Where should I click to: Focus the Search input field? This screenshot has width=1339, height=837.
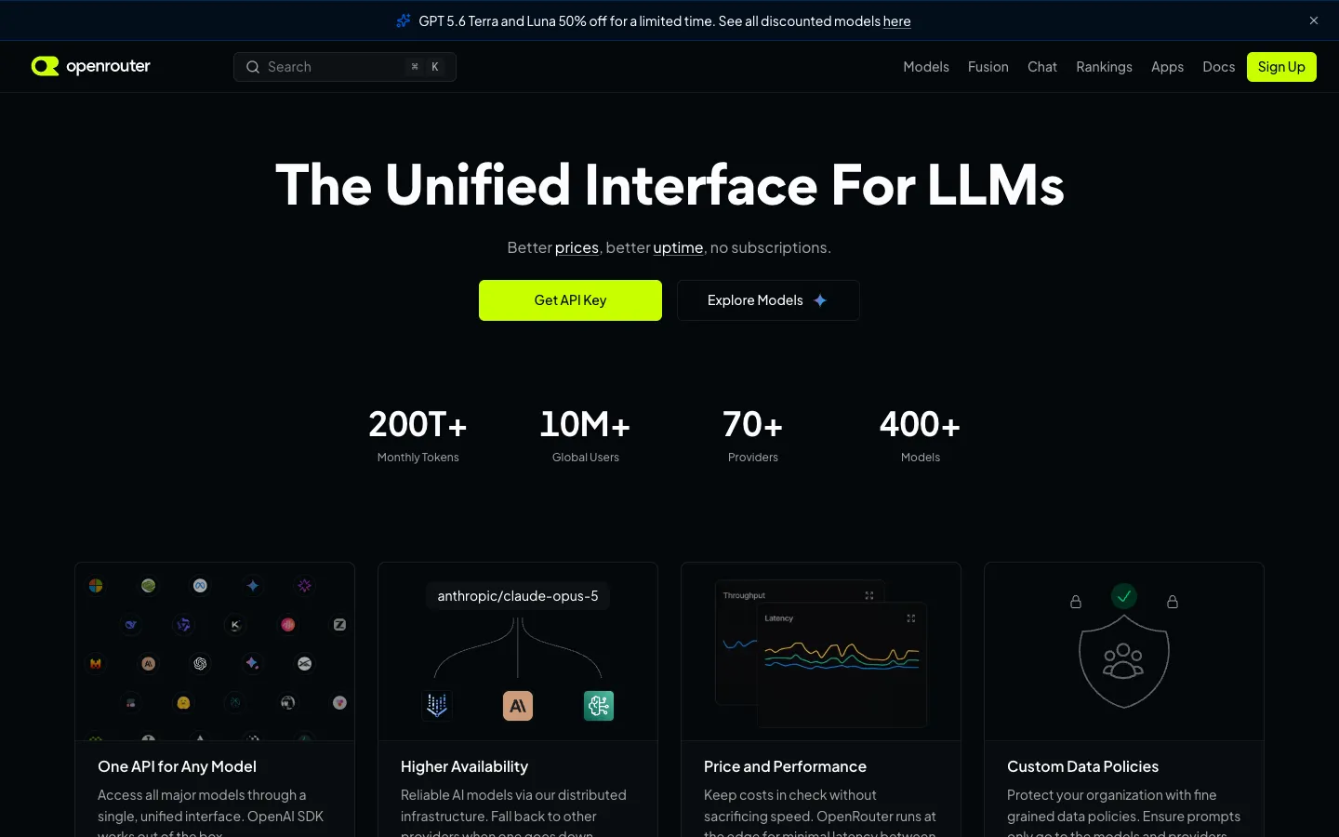[345, 67]
